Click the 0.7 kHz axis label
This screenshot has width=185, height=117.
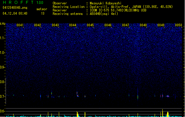coord(3,97)
